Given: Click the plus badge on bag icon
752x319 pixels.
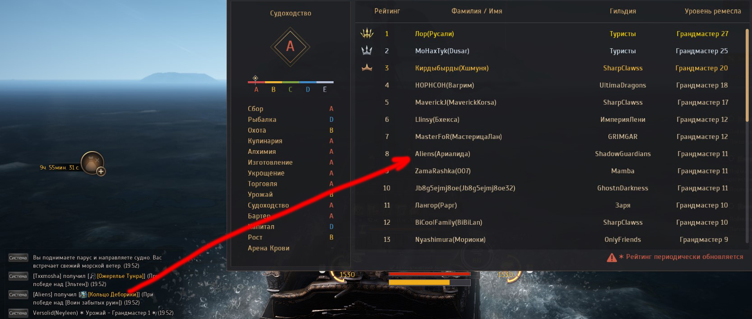Looking at the screenshot, I should 101,171.
